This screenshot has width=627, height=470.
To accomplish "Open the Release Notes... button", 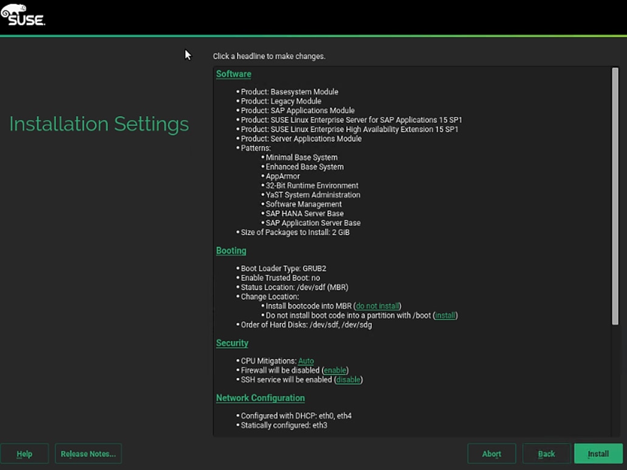I will (x=88, y=454).
